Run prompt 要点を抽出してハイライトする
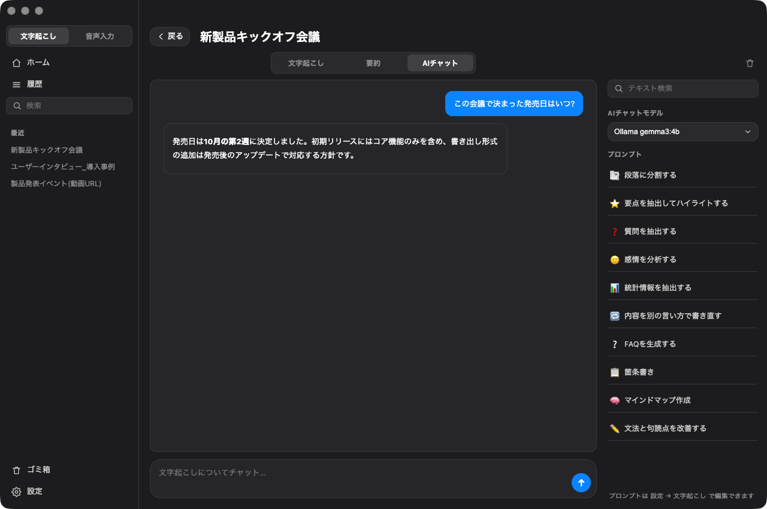Screen dimensions: 767x509 point(683,204)
